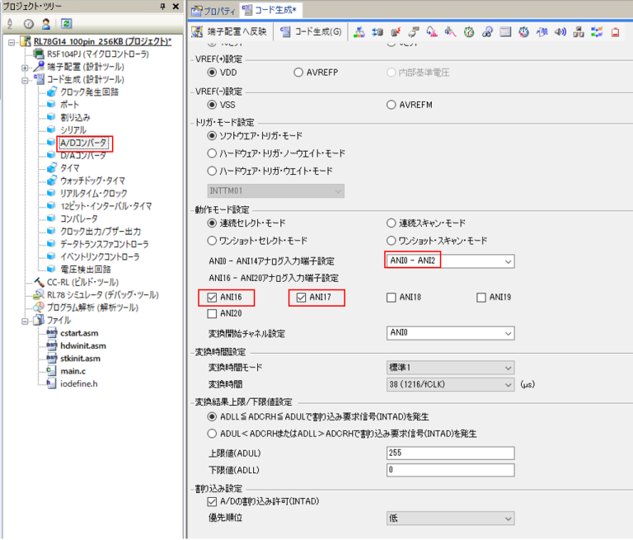633x540 pixels.
Task: Switch to the プロパティ tab
Action: 213,11
